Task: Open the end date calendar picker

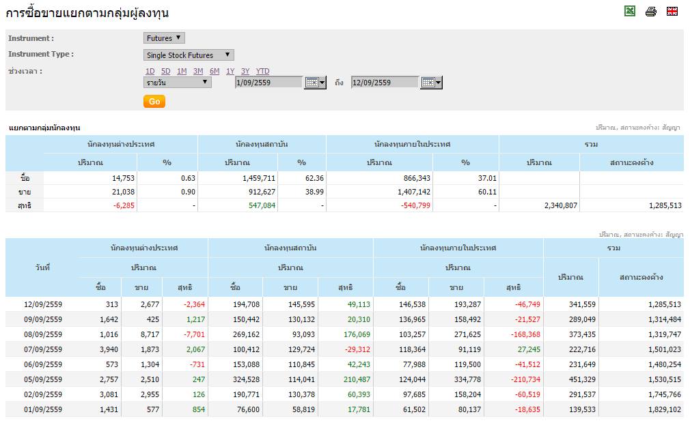Action: (431, 83)
